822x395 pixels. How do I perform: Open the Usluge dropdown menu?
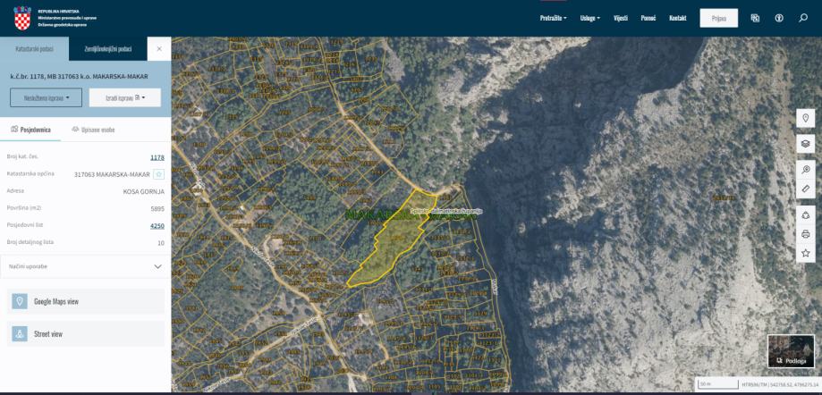pyautogui.click(x=590, y=18)
